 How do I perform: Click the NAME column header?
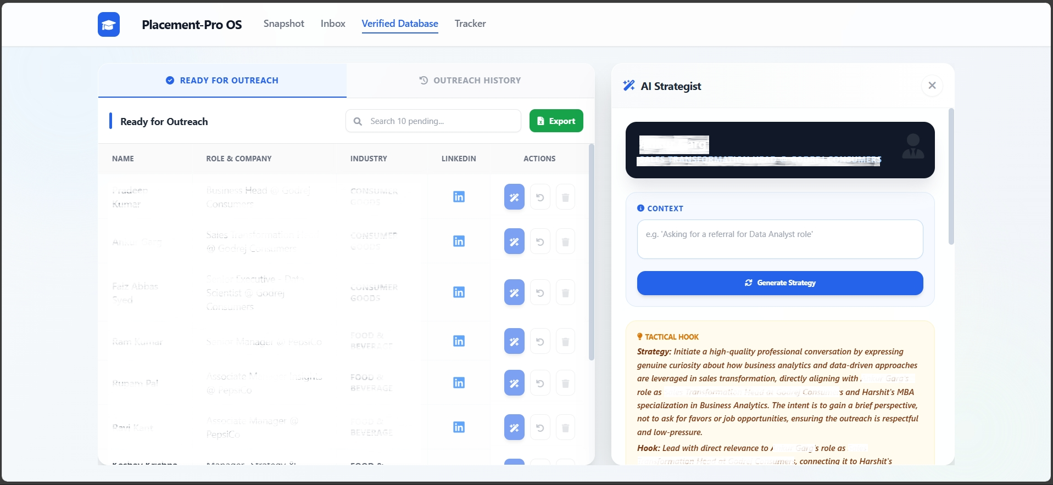coord(123,159)
